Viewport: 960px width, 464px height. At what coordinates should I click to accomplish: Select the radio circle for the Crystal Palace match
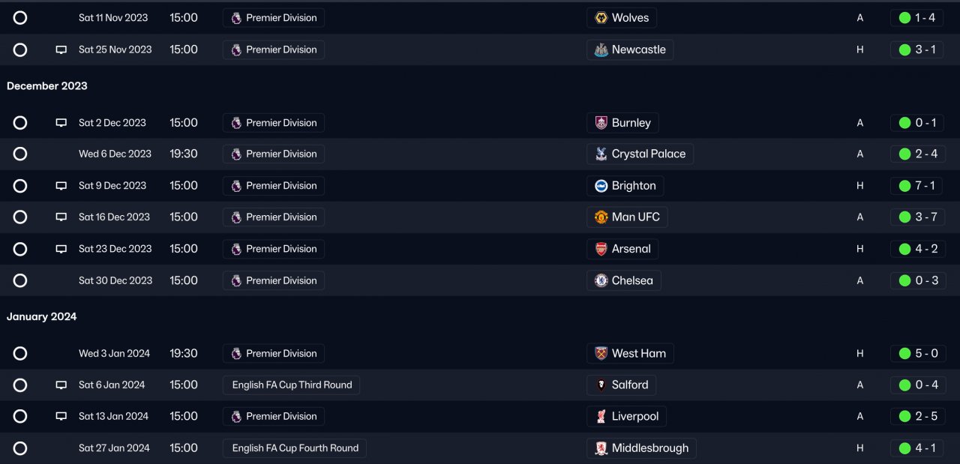[x=20, y=154]
